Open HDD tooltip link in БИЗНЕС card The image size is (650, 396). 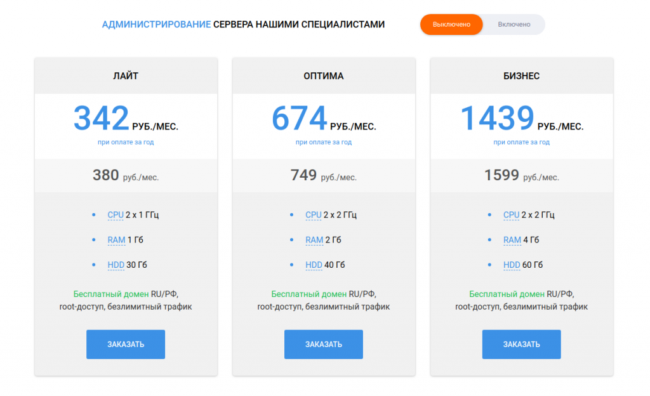pos(512,265)
